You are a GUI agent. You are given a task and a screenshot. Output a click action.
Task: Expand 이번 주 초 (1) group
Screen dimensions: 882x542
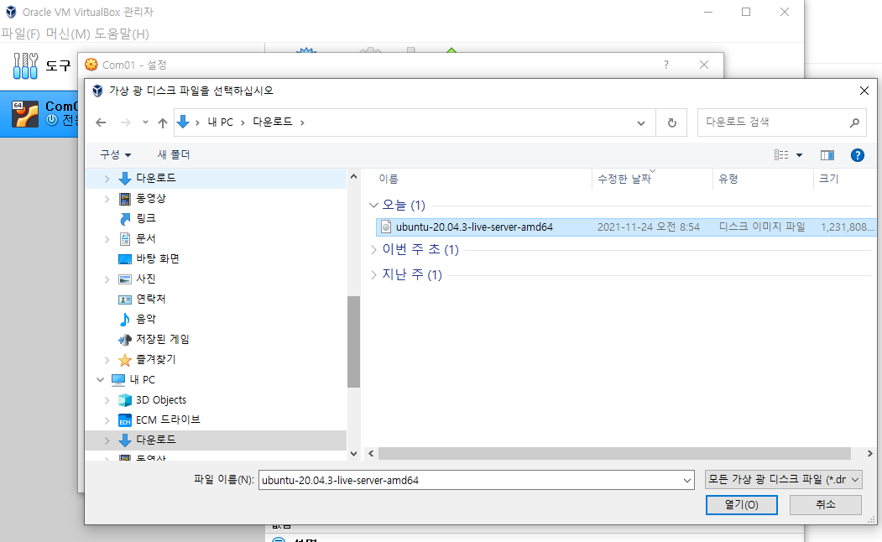tap(373, 250)
